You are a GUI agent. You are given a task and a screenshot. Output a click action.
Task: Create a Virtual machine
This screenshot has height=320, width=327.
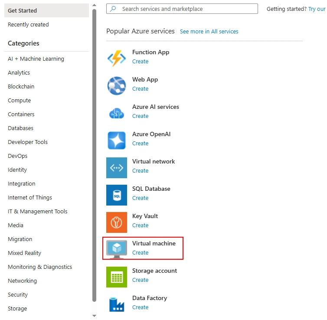pos(141,252)
